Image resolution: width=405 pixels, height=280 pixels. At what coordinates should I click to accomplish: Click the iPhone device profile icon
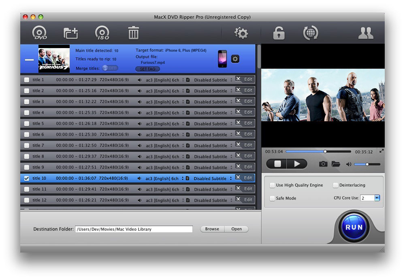pyautogui.click(x=222, y=59)
